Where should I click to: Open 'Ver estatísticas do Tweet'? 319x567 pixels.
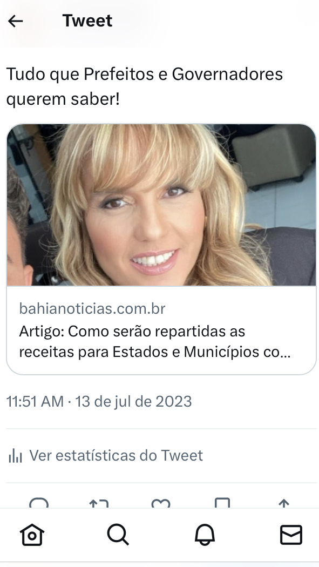coord(116,455)
